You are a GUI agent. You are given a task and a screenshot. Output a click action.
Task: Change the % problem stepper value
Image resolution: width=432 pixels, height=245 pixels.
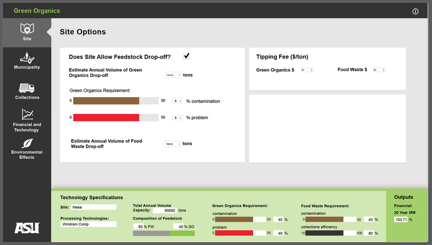[x=177, y=118]
